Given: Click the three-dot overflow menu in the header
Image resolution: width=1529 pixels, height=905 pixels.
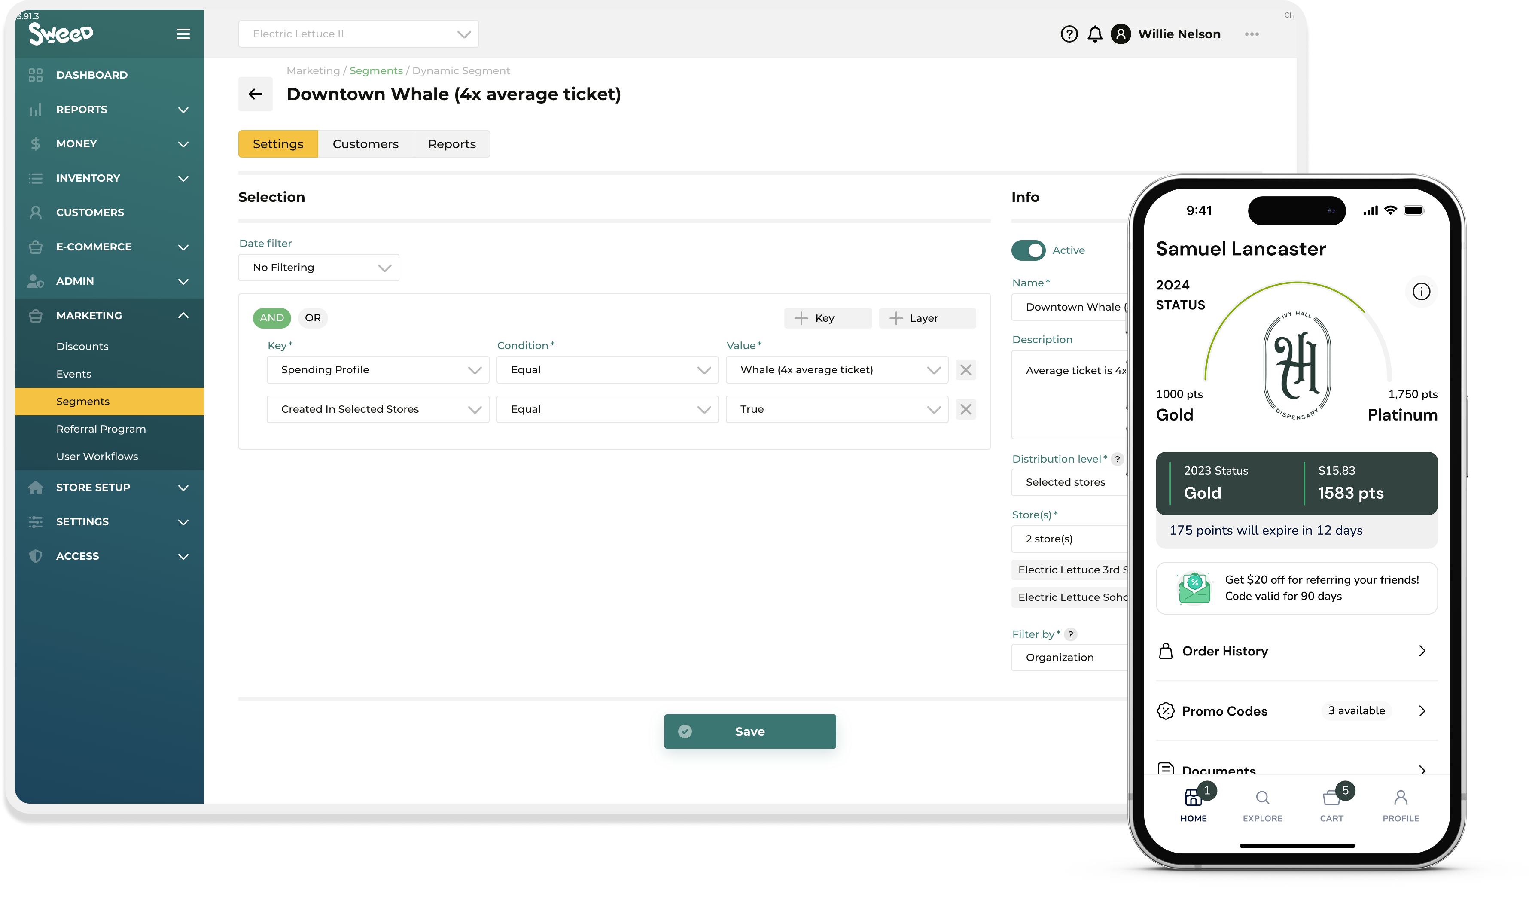Looking at the screenshot, I should click(x=1252, y=34).
